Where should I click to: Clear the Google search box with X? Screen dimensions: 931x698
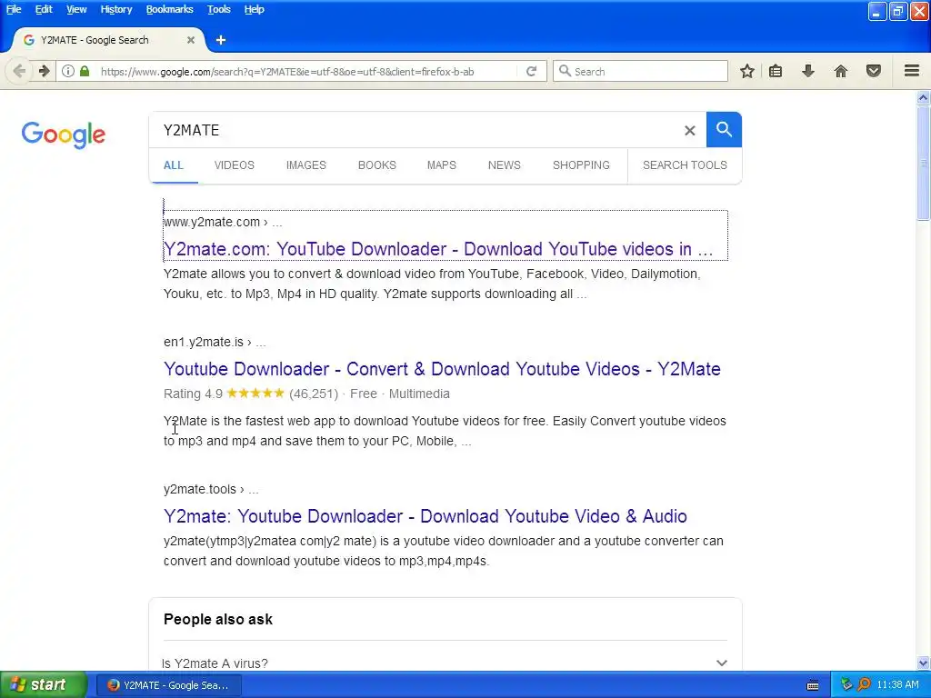[x=689, y=130]
